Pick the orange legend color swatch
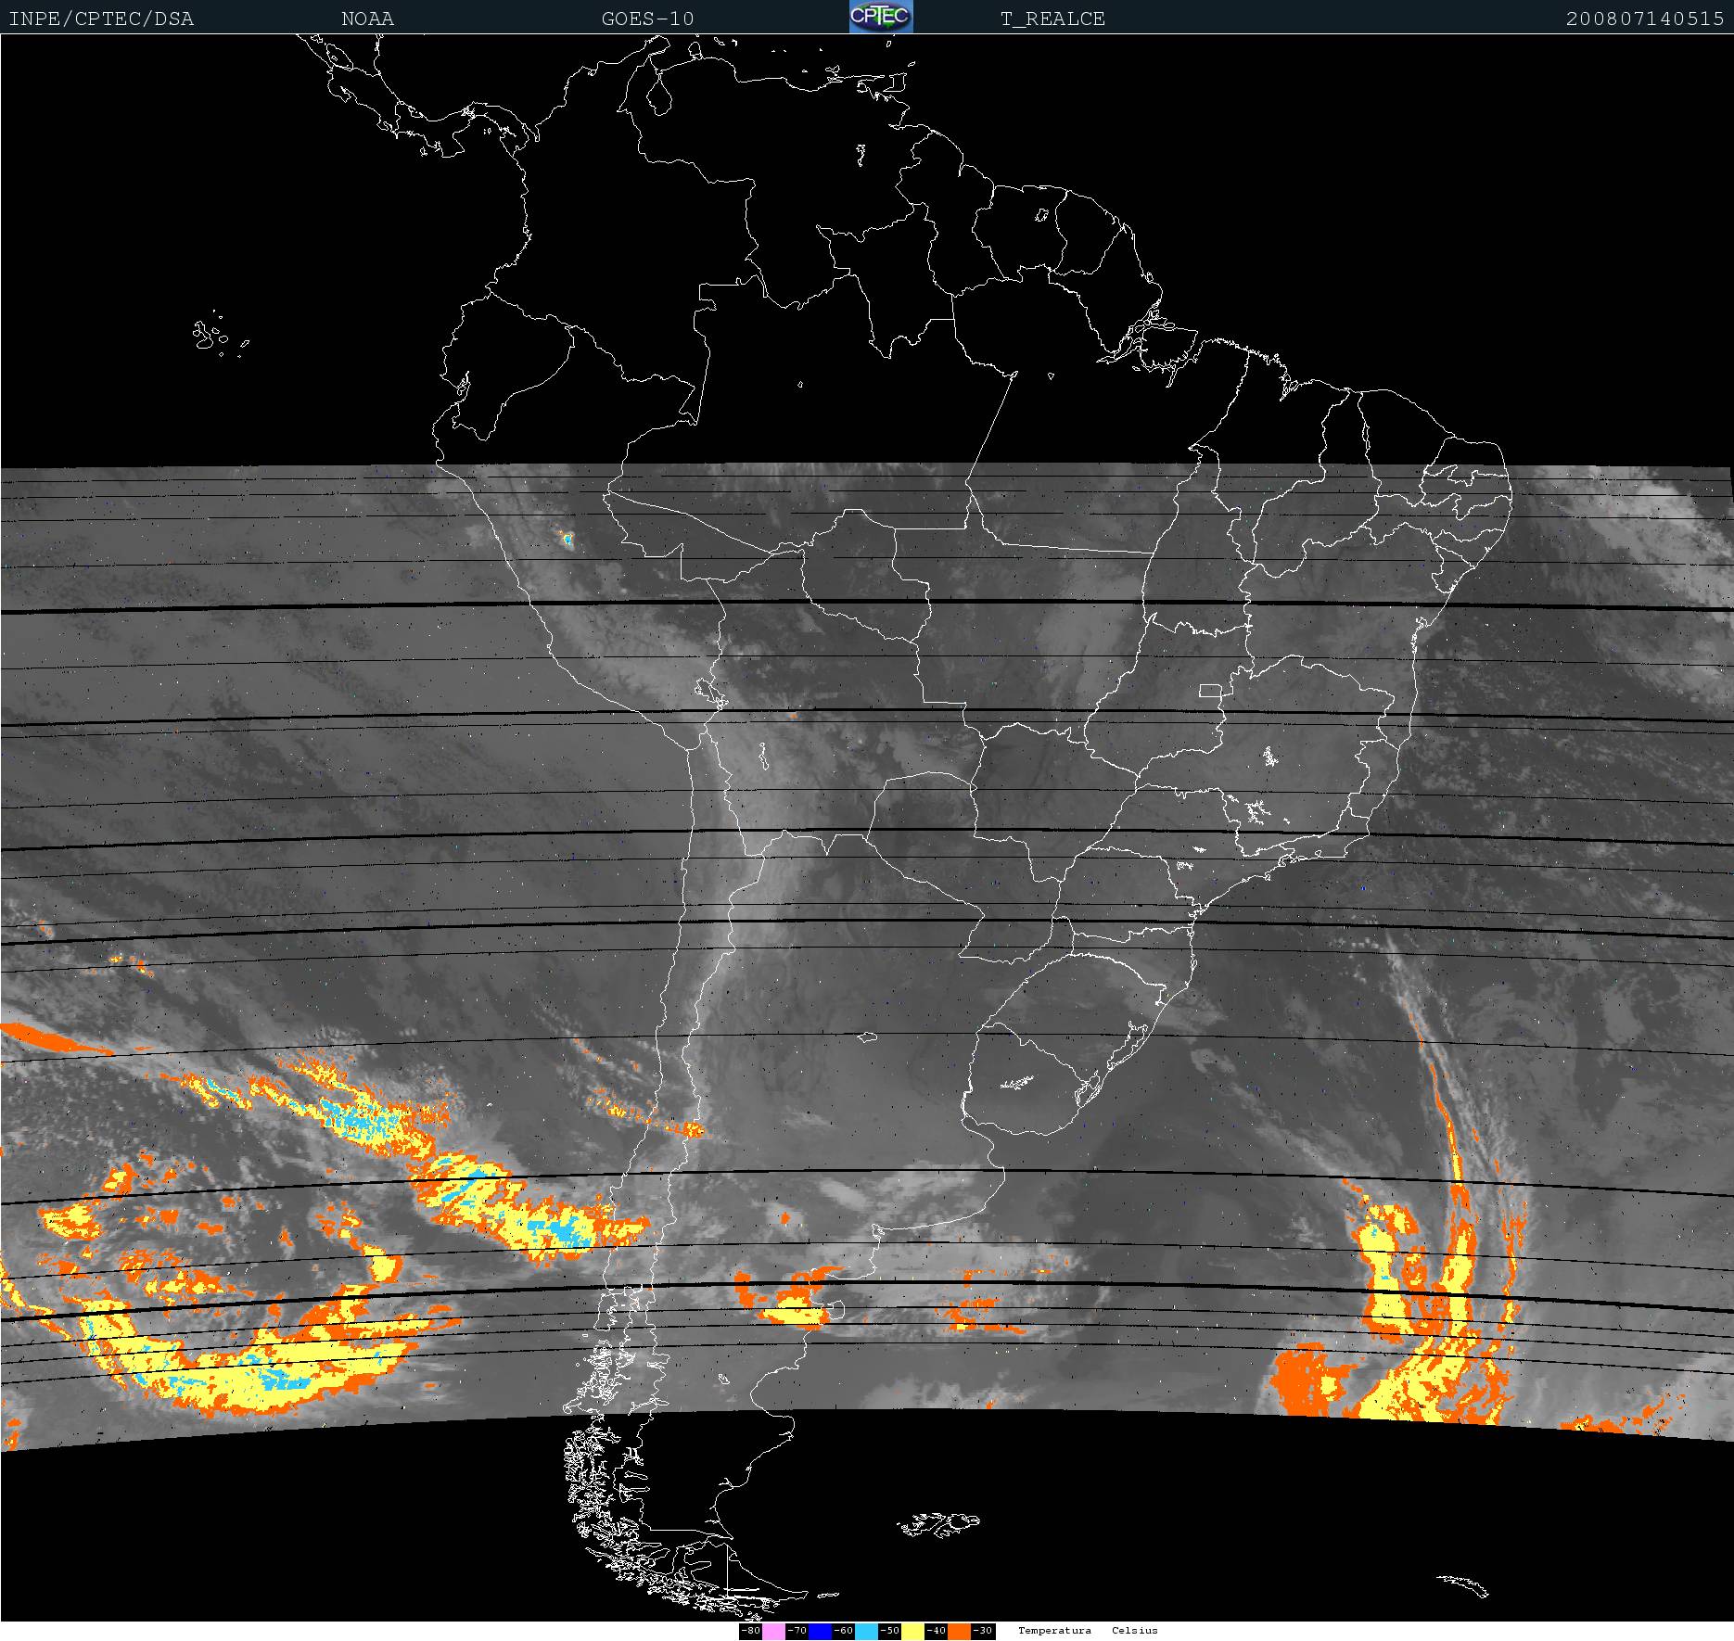 (x=959, y=1631)
